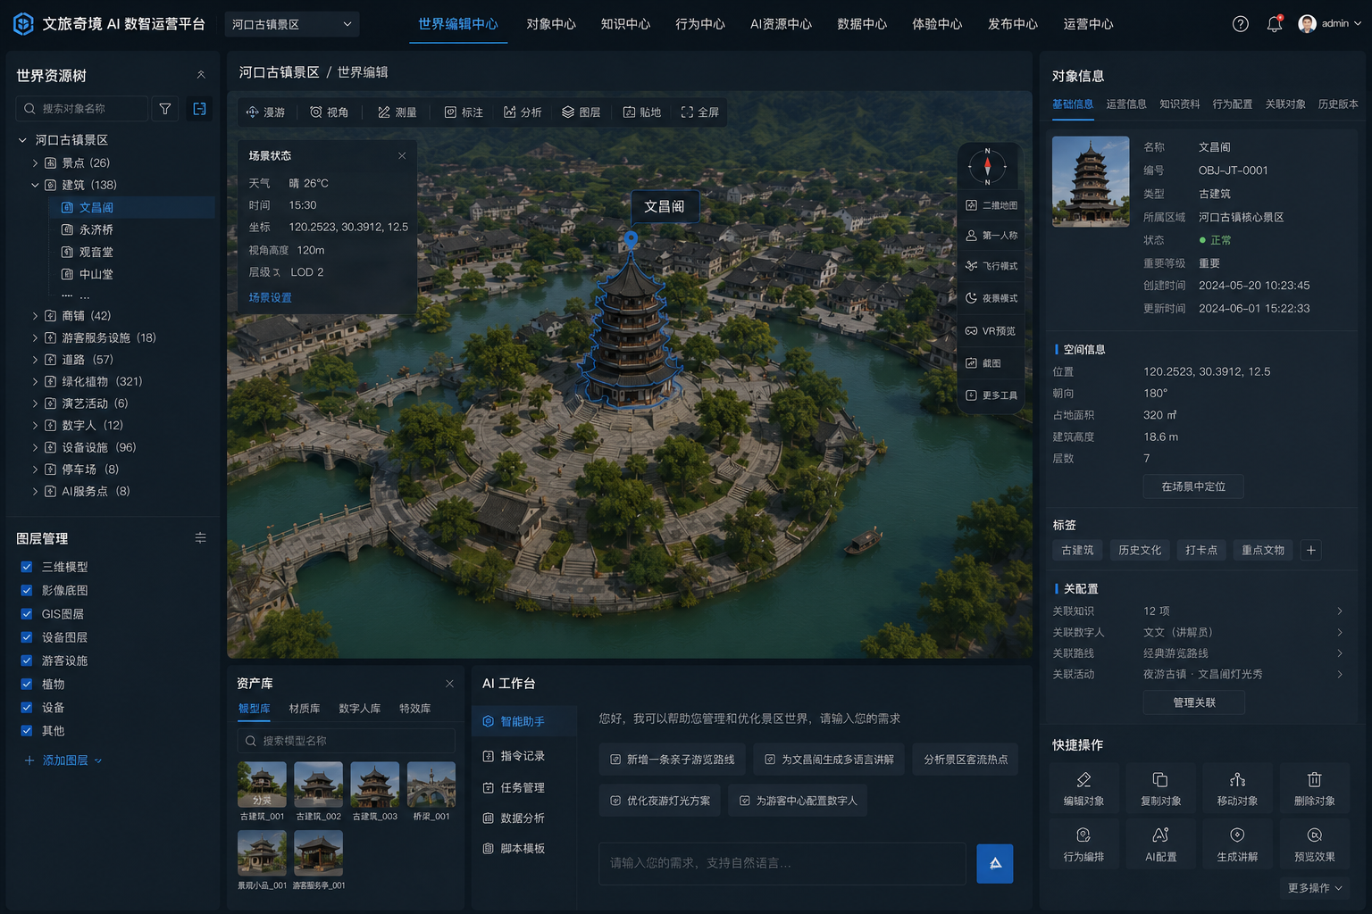Viewport: 1372px width, 914px height.
Task: Expand the 游客服务设施 (18) tree node
Action: tap(35, 338)
